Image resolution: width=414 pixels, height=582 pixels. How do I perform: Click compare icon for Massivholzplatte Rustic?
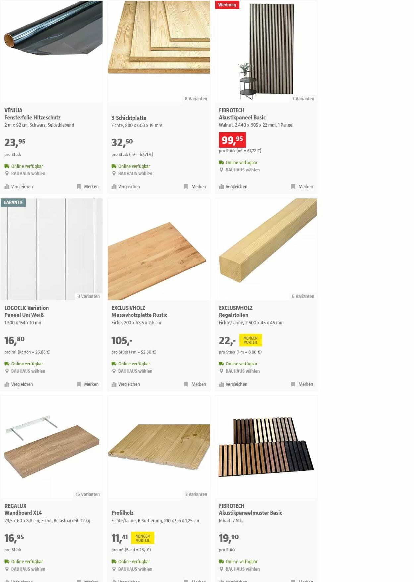pos(114,384)
